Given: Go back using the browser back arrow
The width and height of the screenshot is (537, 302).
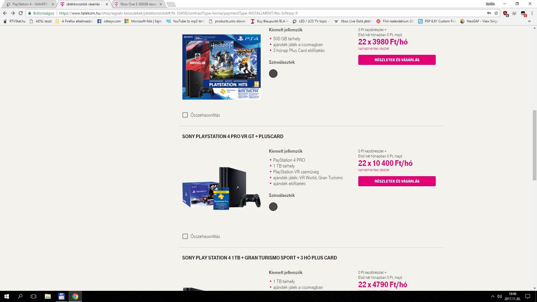Looking at the screenshot, I should coord(5,13).
